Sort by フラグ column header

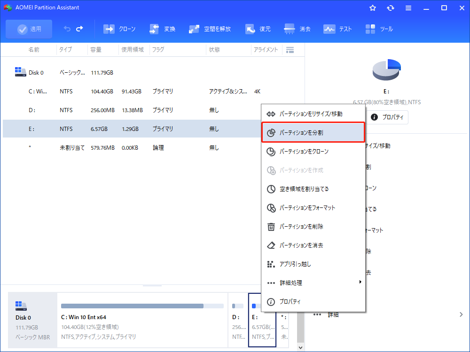tap(158, 50)
